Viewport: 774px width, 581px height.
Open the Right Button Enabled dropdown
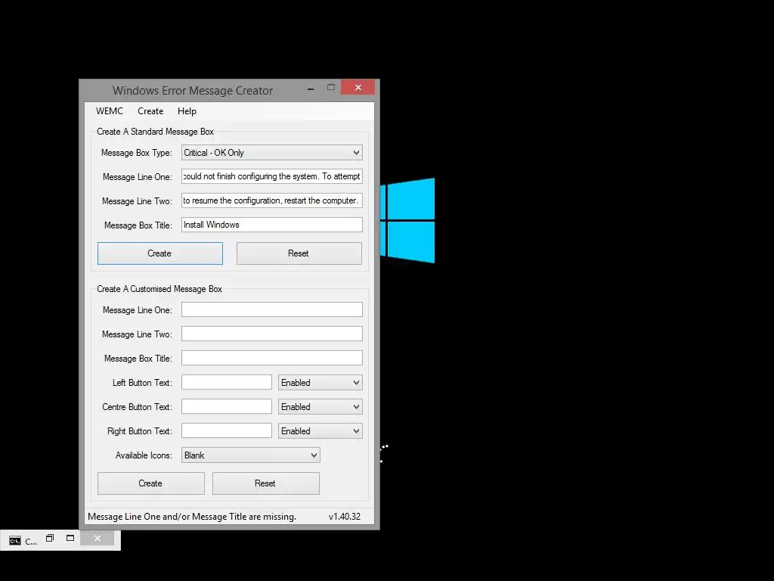coord(320,430)
